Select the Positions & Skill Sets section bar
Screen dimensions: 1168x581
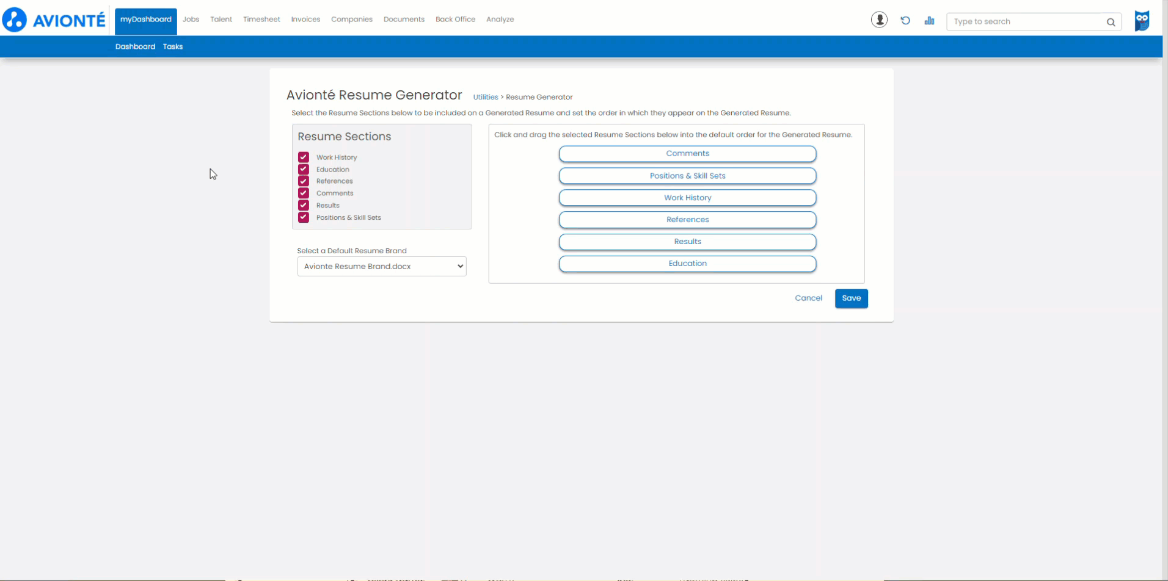tap(687, 176)
